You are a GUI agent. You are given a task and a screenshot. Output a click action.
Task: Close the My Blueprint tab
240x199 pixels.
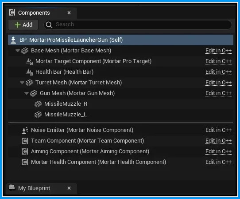click(69, 188)
